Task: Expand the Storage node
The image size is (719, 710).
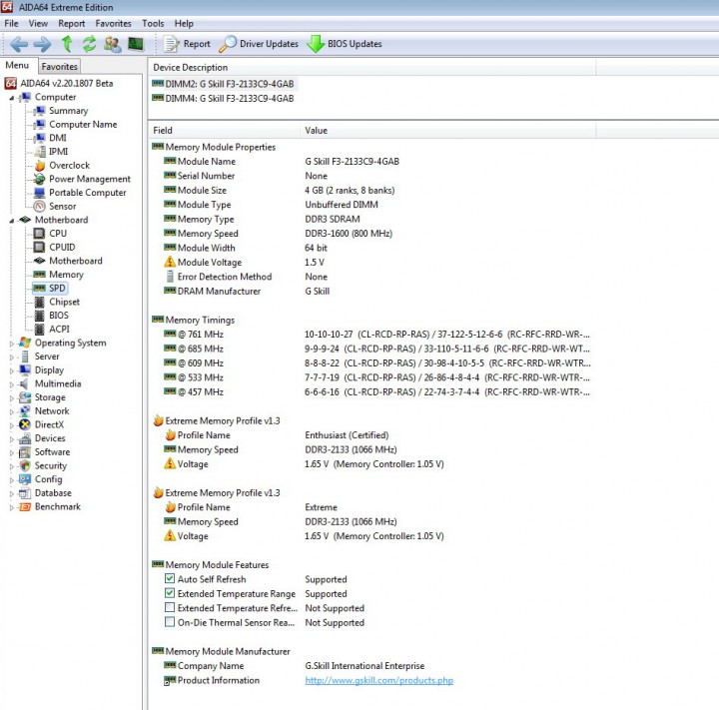Action: [12, 398]
